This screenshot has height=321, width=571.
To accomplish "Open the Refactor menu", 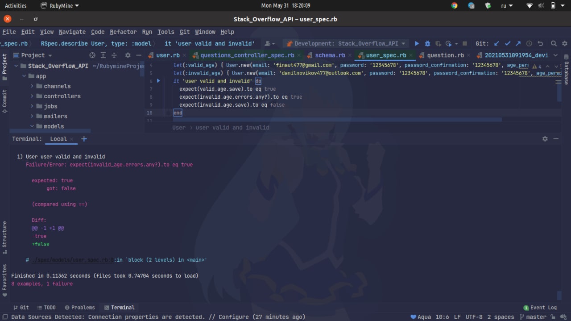I will click(x=123, y=32).
